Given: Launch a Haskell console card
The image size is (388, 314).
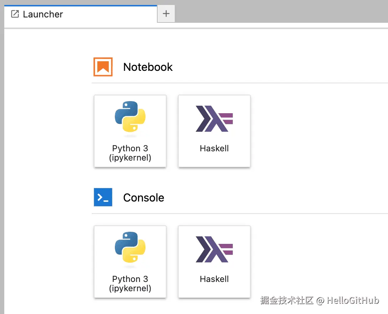Looking at the screenshot, I should [214, 262].
